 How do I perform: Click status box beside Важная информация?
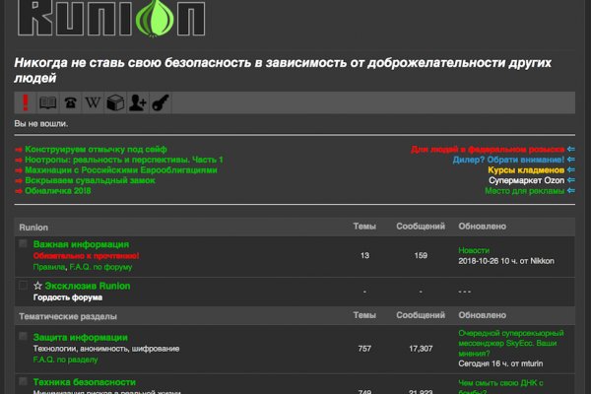(24, 243)
